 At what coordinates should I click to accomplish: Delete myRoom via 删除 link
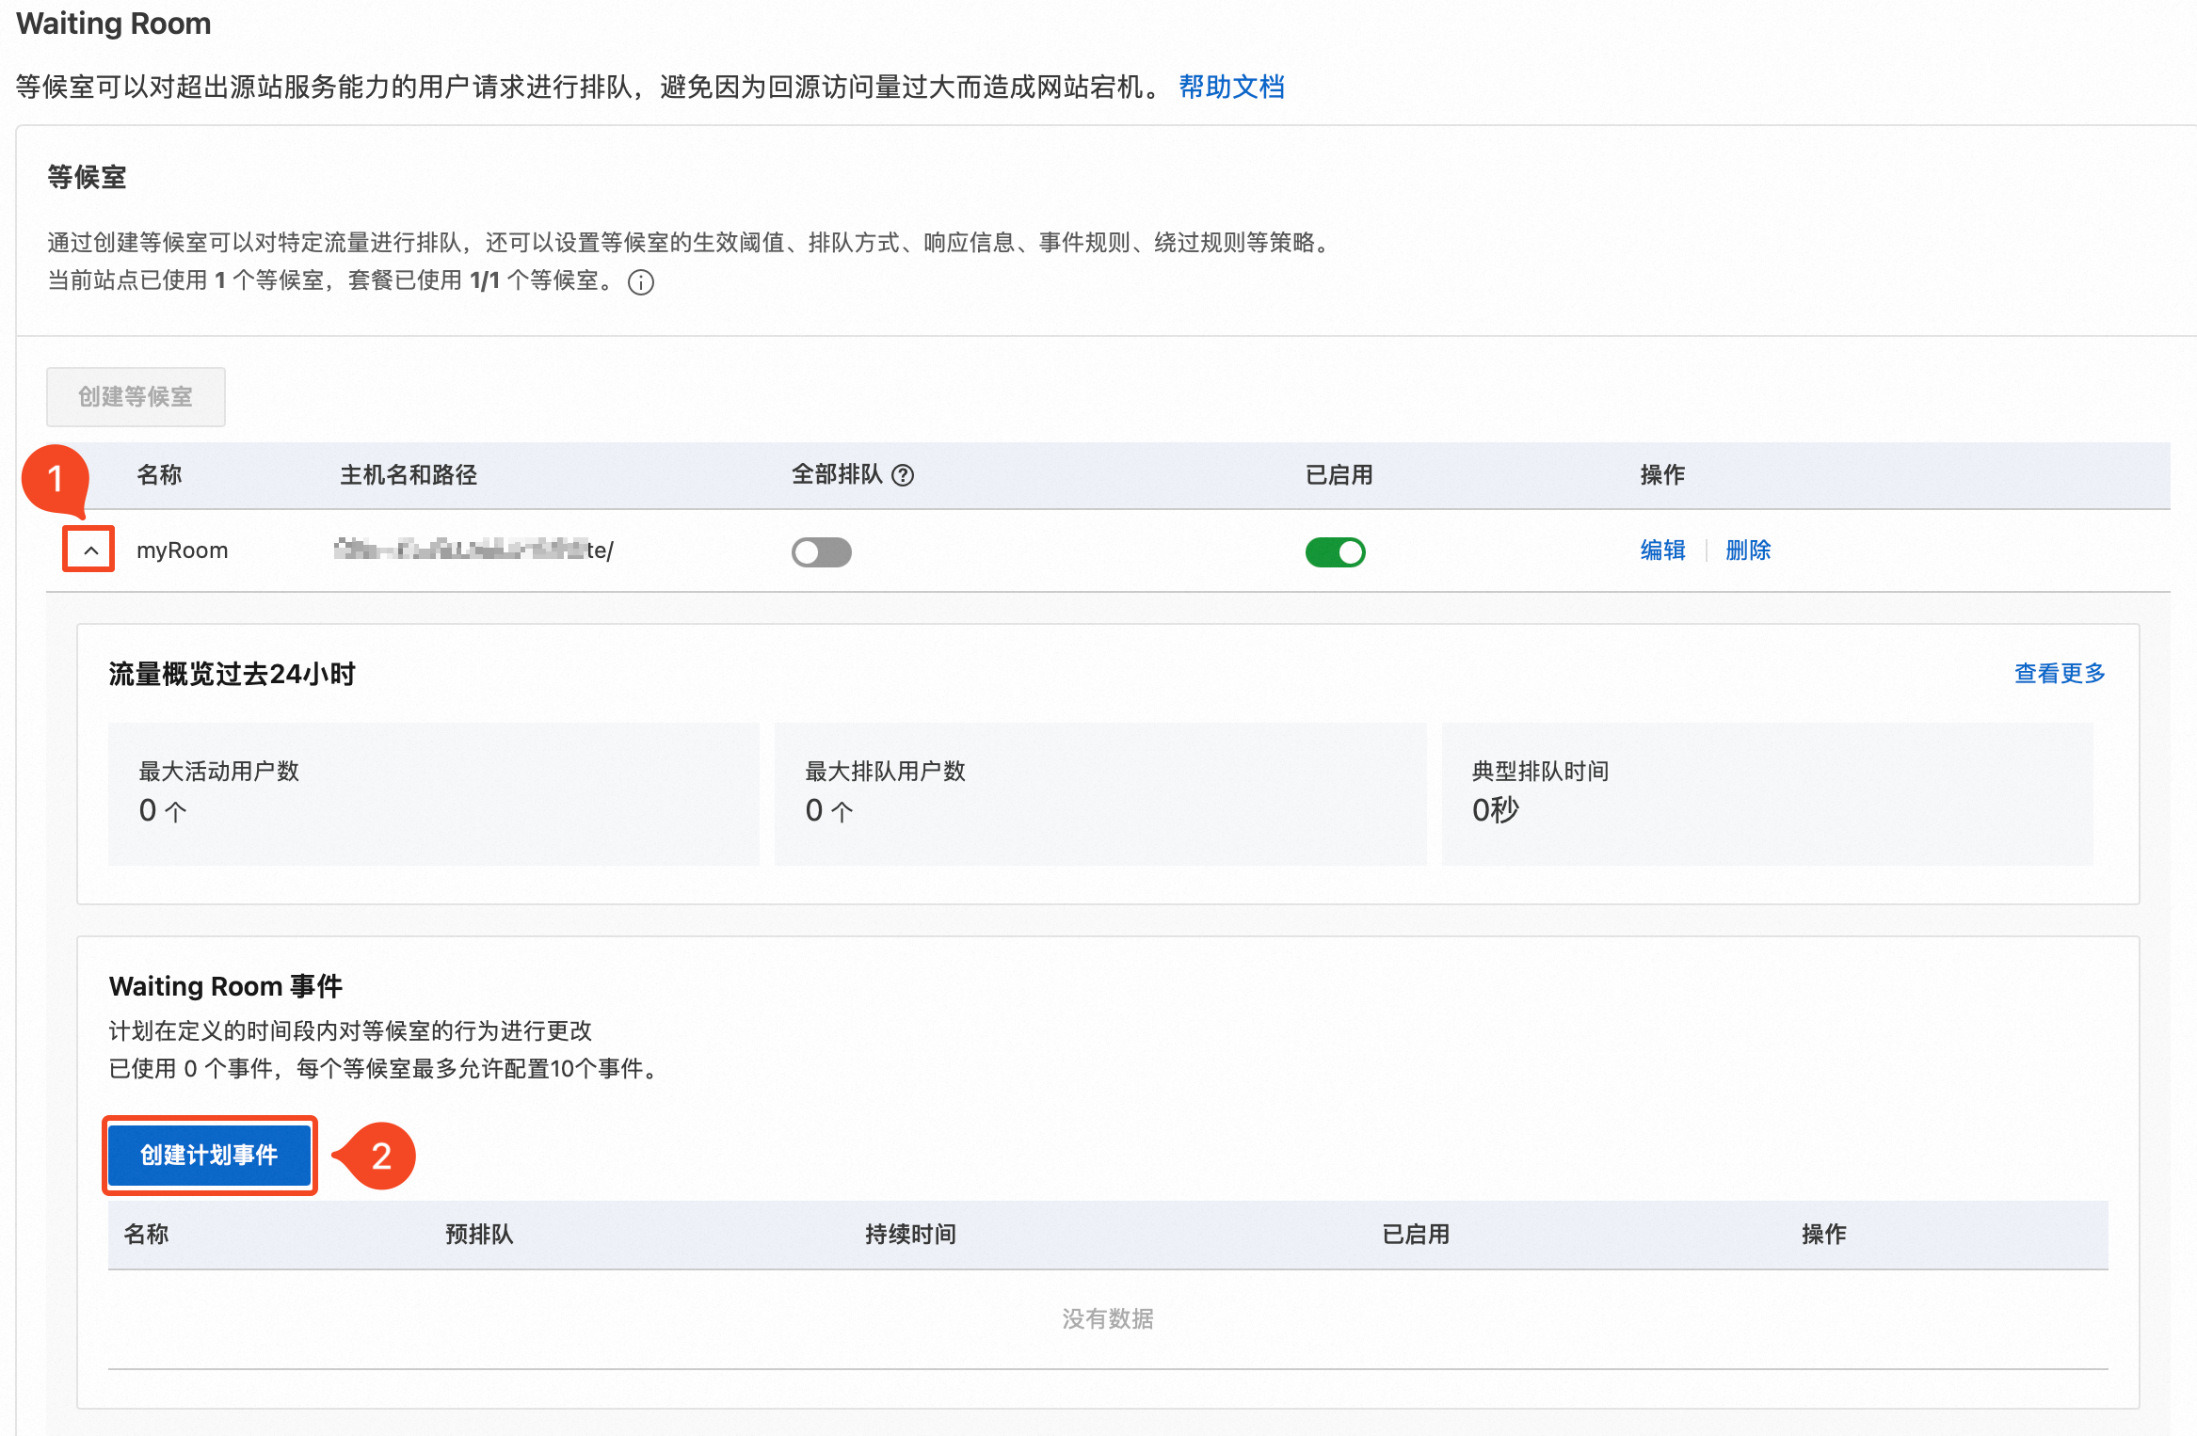(x=1747, y=550)
